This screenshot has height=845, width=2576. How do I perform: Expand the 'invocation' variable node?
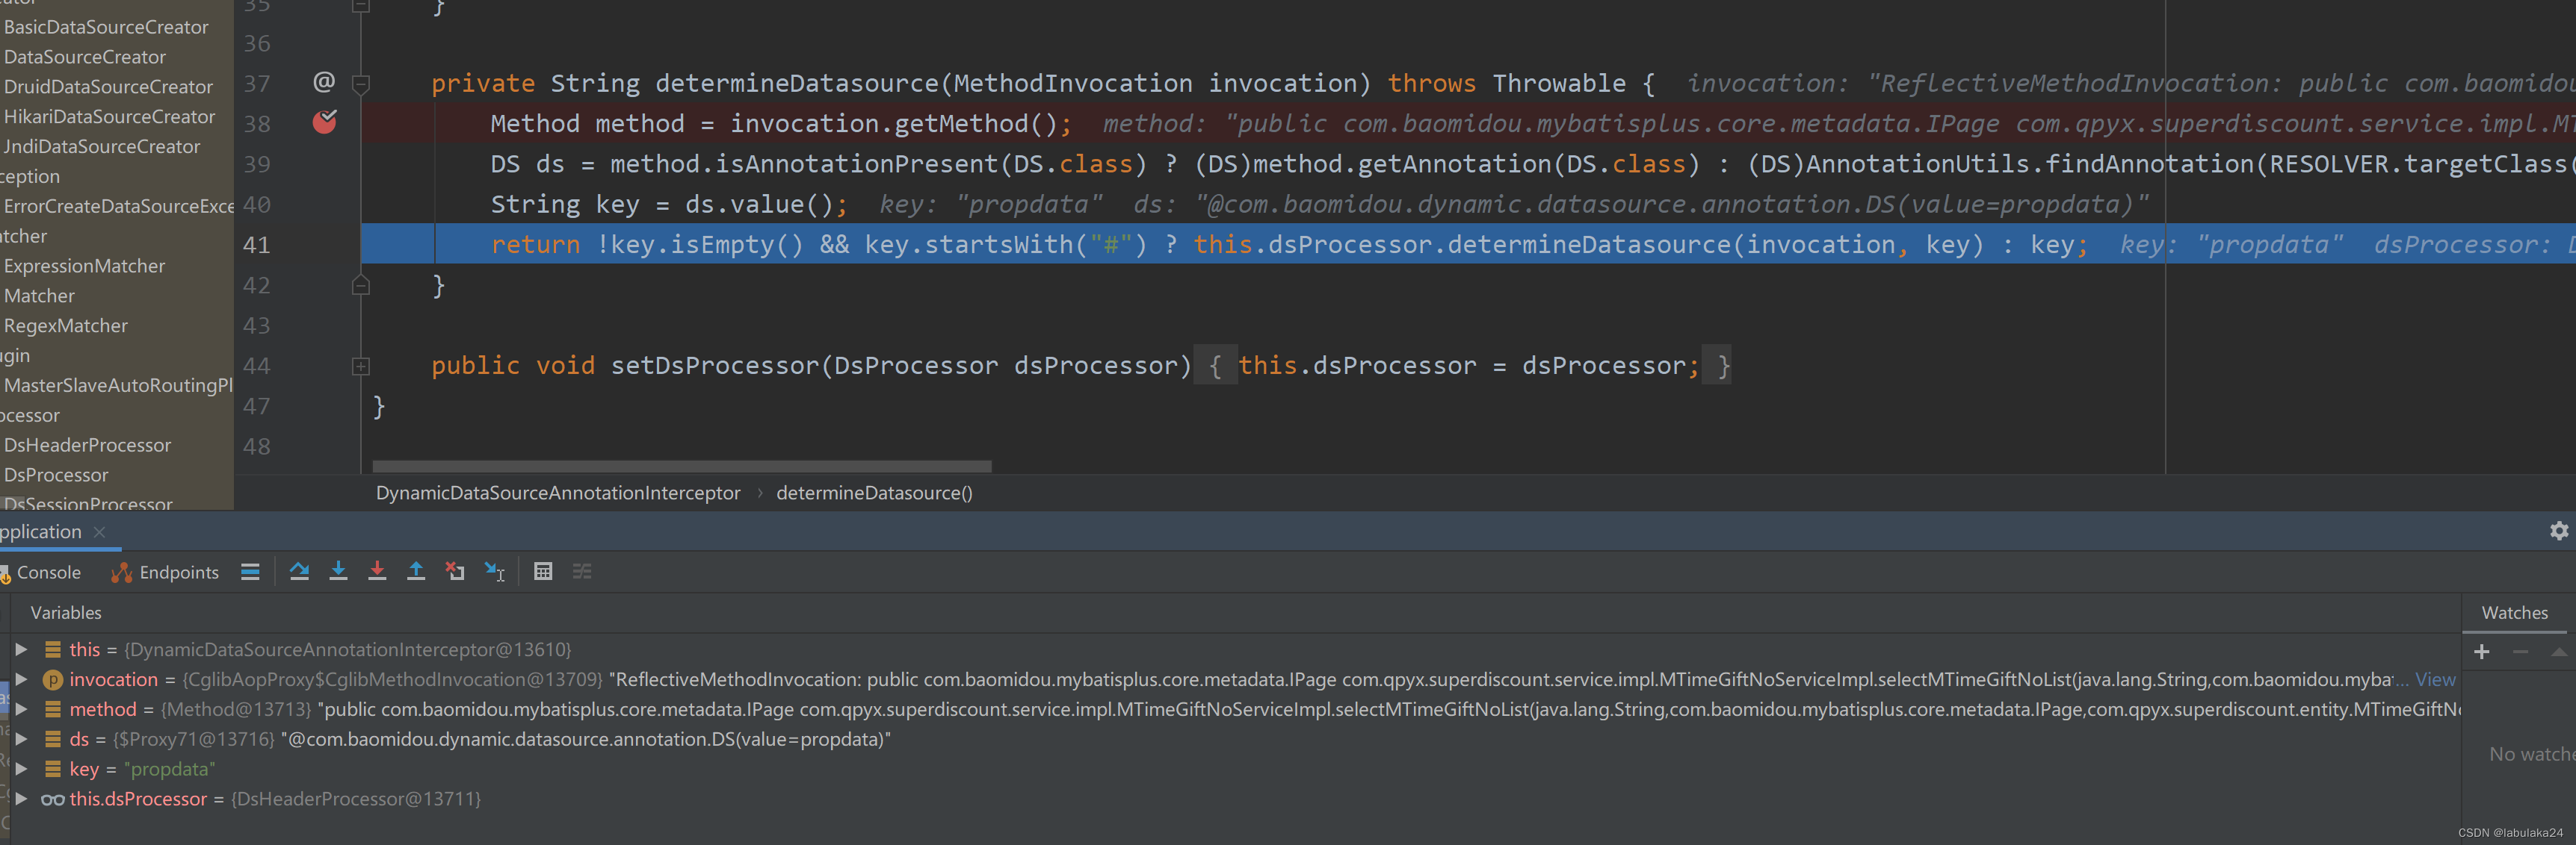[x=21, y=679]
